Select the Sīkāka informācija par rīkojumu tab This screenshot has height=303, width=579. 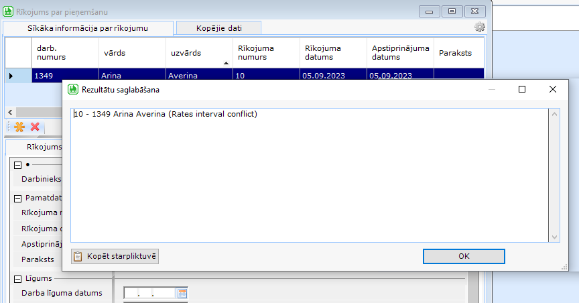pos(88,28)
